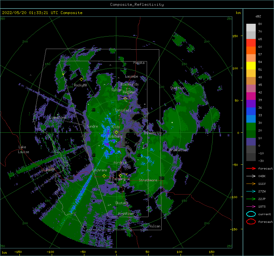Click the RedDeer city label
This screenshot has width=274, height=256.
pos(129,92)
